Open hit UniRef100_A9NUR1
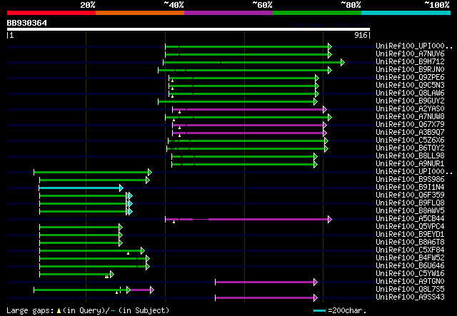457x316 pixels. (410, 164)
